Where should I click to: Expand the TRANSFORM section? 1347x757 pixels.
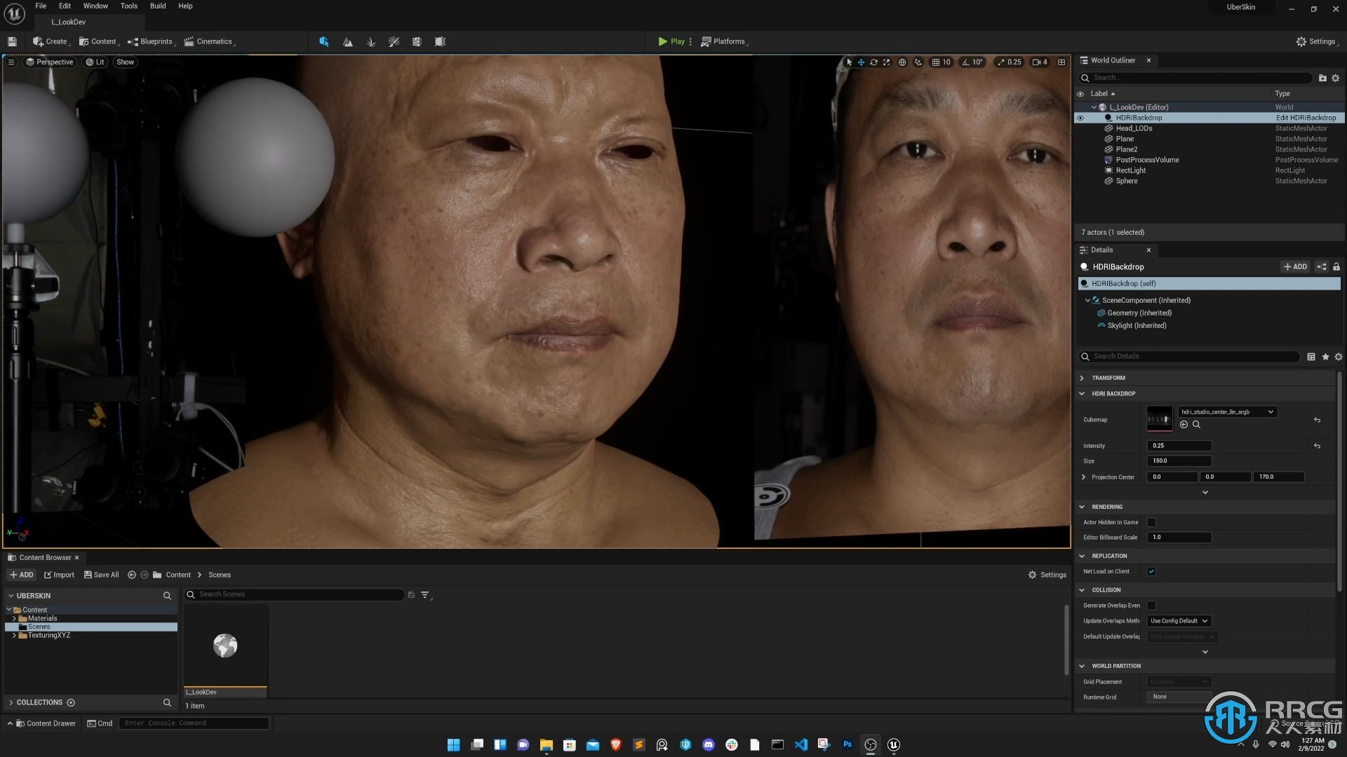(1082, 378)
